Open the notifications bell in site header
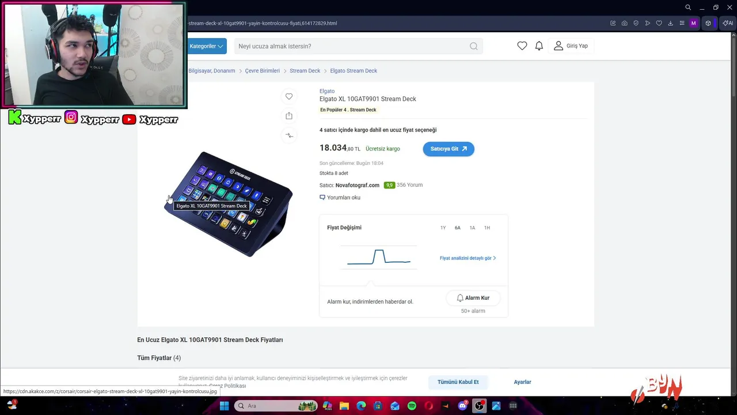 tap(539, 46)
